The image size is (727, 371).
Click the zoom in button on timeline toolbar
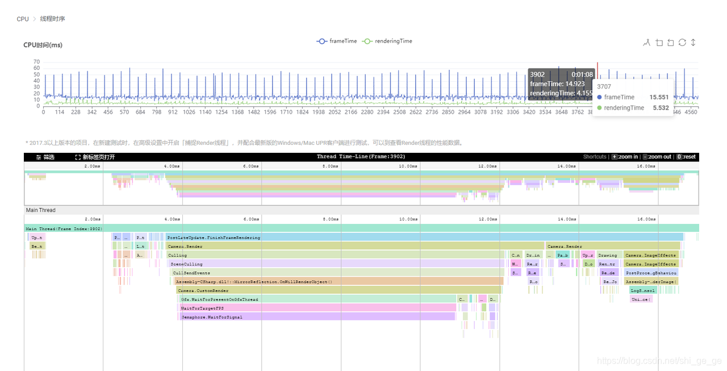coord(616,157)
